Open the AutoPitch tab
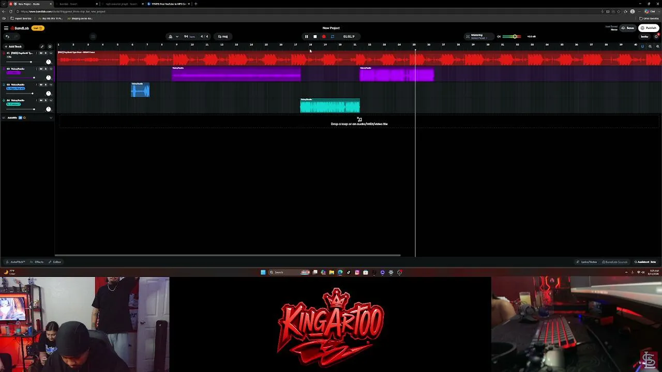Image resolution: width=662 pixels, height=372 pixels. 16,262
